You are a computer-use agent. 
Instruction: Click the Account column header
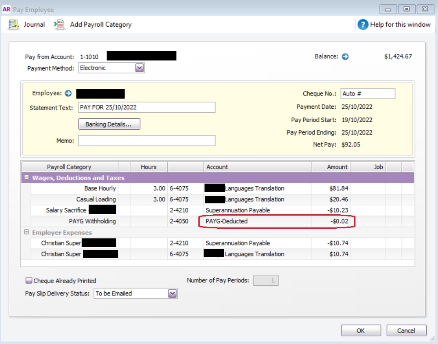(257, 167)
